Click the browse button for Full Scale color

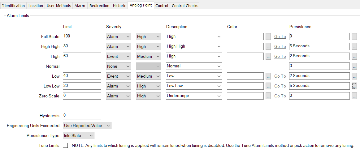click(x=268, y=37)
